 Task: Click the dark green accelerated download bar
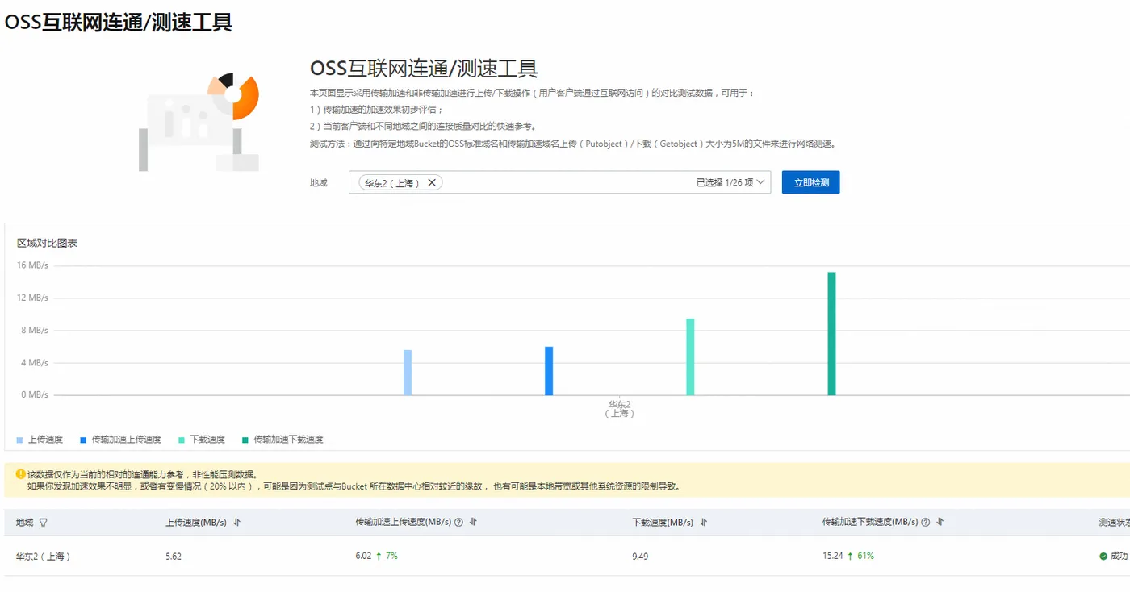coord(831,334)
